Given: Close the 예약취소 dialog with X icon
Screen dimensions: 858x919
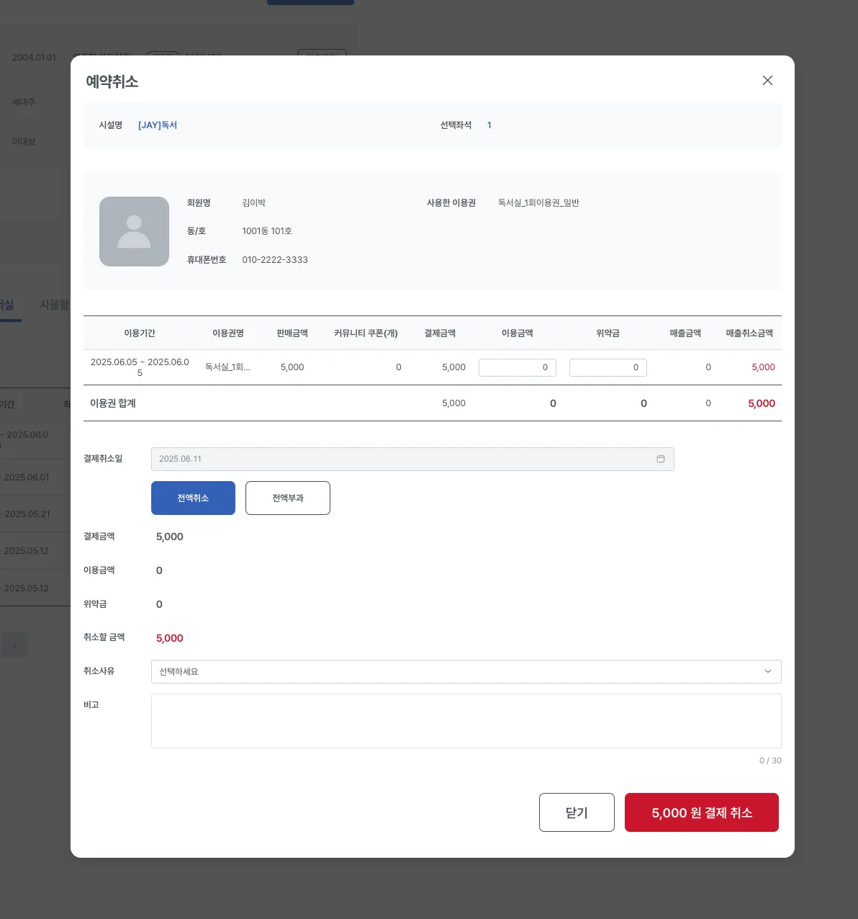Looking at the screenshot, I should (767, 81).
